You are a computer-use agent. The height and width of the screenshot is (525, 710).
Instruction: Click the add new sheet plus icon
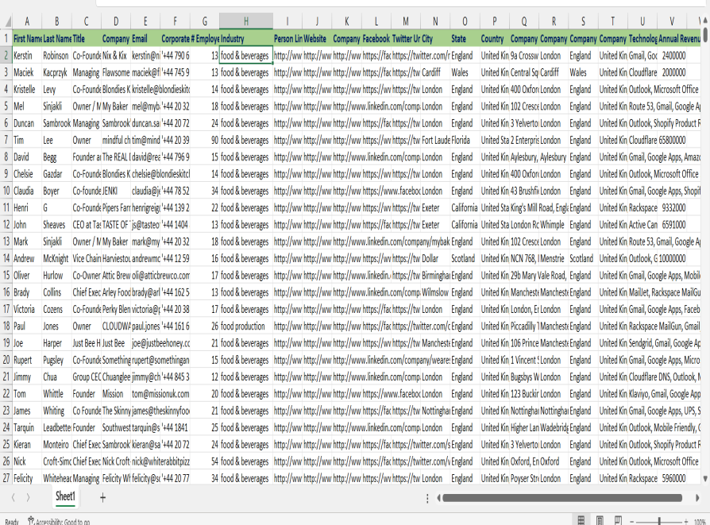(102, 497)
